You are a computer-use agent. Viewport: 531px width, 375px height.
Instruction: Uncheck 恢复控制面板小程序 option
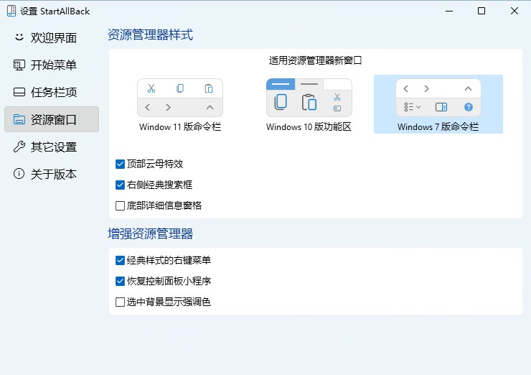pyautogui.click(x=121, y=281)
